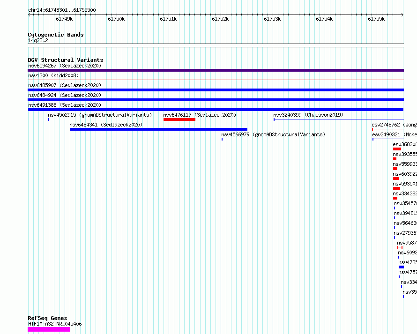The width and height of the screenshot is (417, 334).
Task: Click the red bracket under nsv9587
Action: [x=400, y=247]
